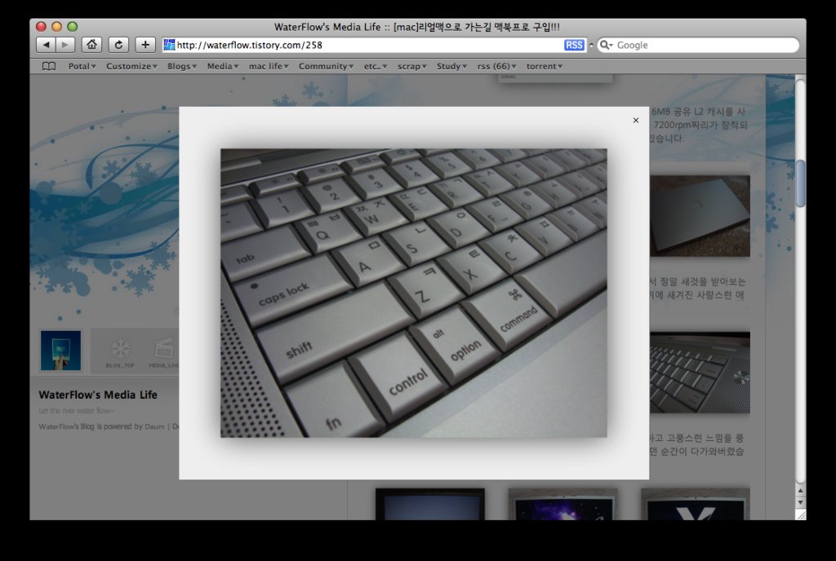Expand the Customize bookmarks menu
This screenshot has width=836, height=561.
click(x=131, y=67)
